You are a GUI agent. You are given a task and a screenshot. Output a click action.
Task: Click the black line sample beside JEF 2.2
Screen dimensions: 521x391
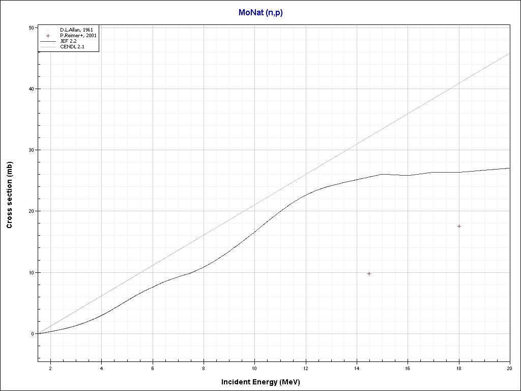point(48,41)
